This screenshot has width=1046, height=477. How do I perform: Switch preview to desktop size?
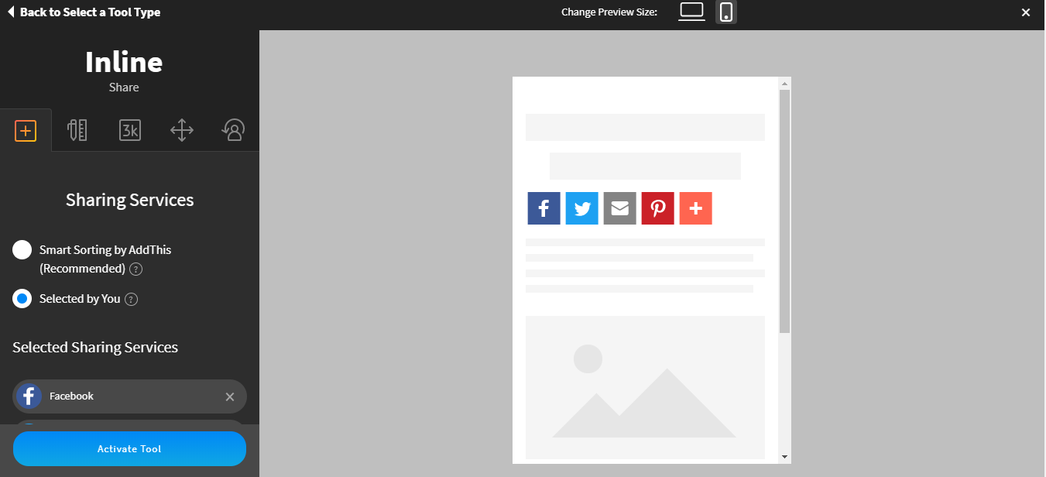coord(692,12)
